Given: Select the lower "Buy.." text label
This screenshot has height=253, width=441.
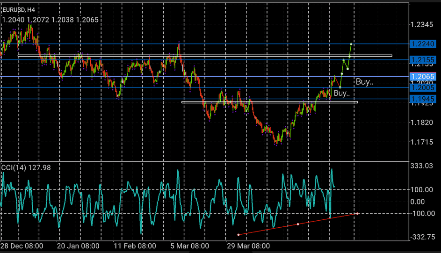Looking at the screenshot, I should click(341, 93).
